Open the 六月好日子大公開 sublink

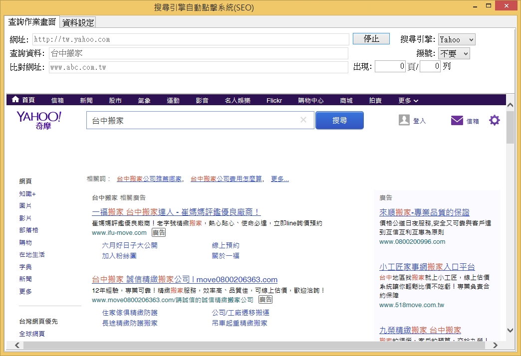click(130, 245)
